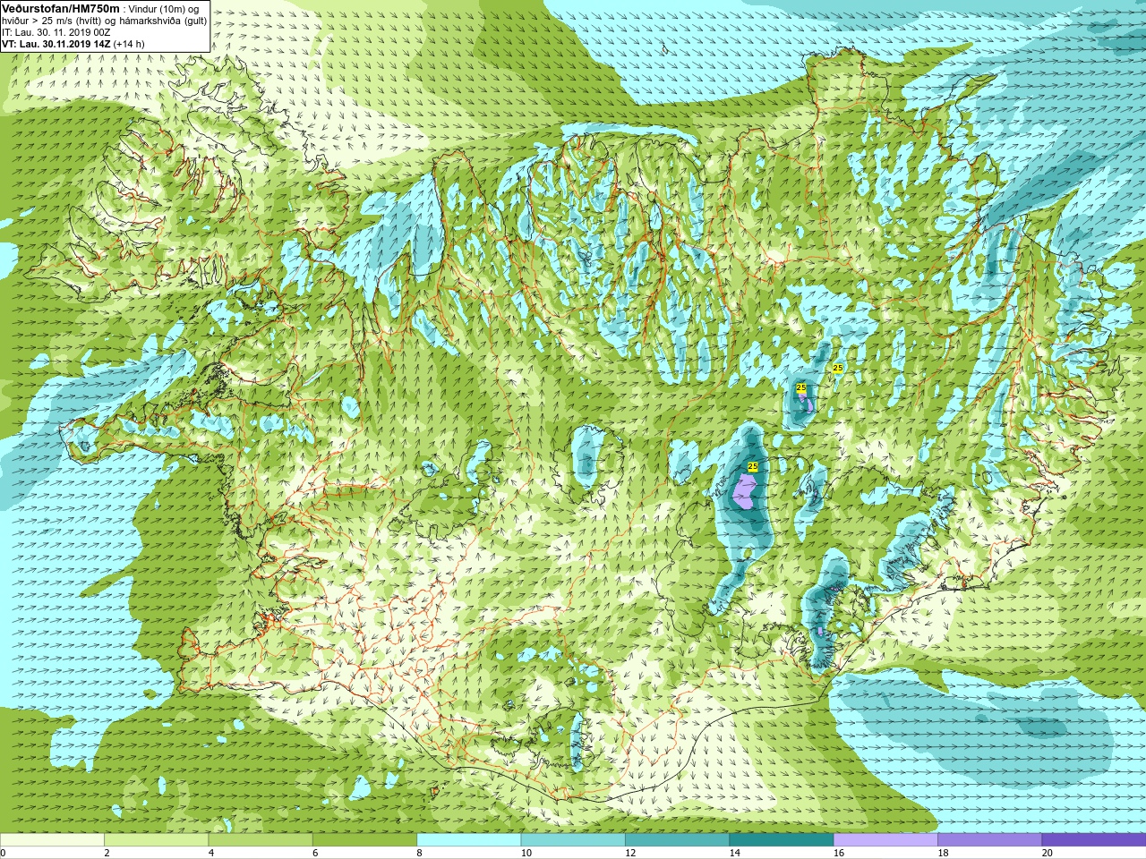
Task: Pick the 4–6 m/s green legend swatch
Action: (x=261, y=840)
